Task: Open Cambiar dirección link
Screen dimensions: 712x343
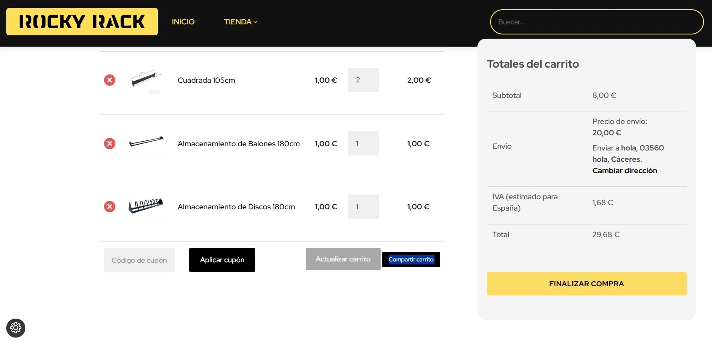Action: click(624, 171)
